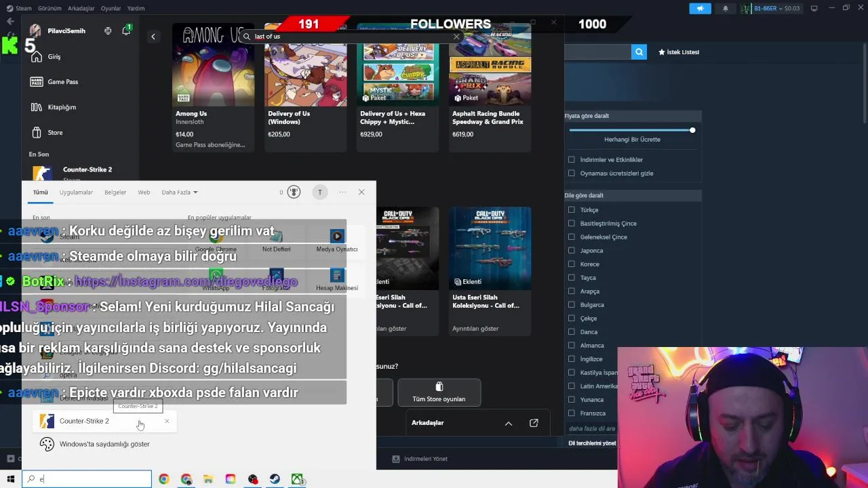Check Korece language filter
This screenshot has width=868, height=488.
coord(571,264)
